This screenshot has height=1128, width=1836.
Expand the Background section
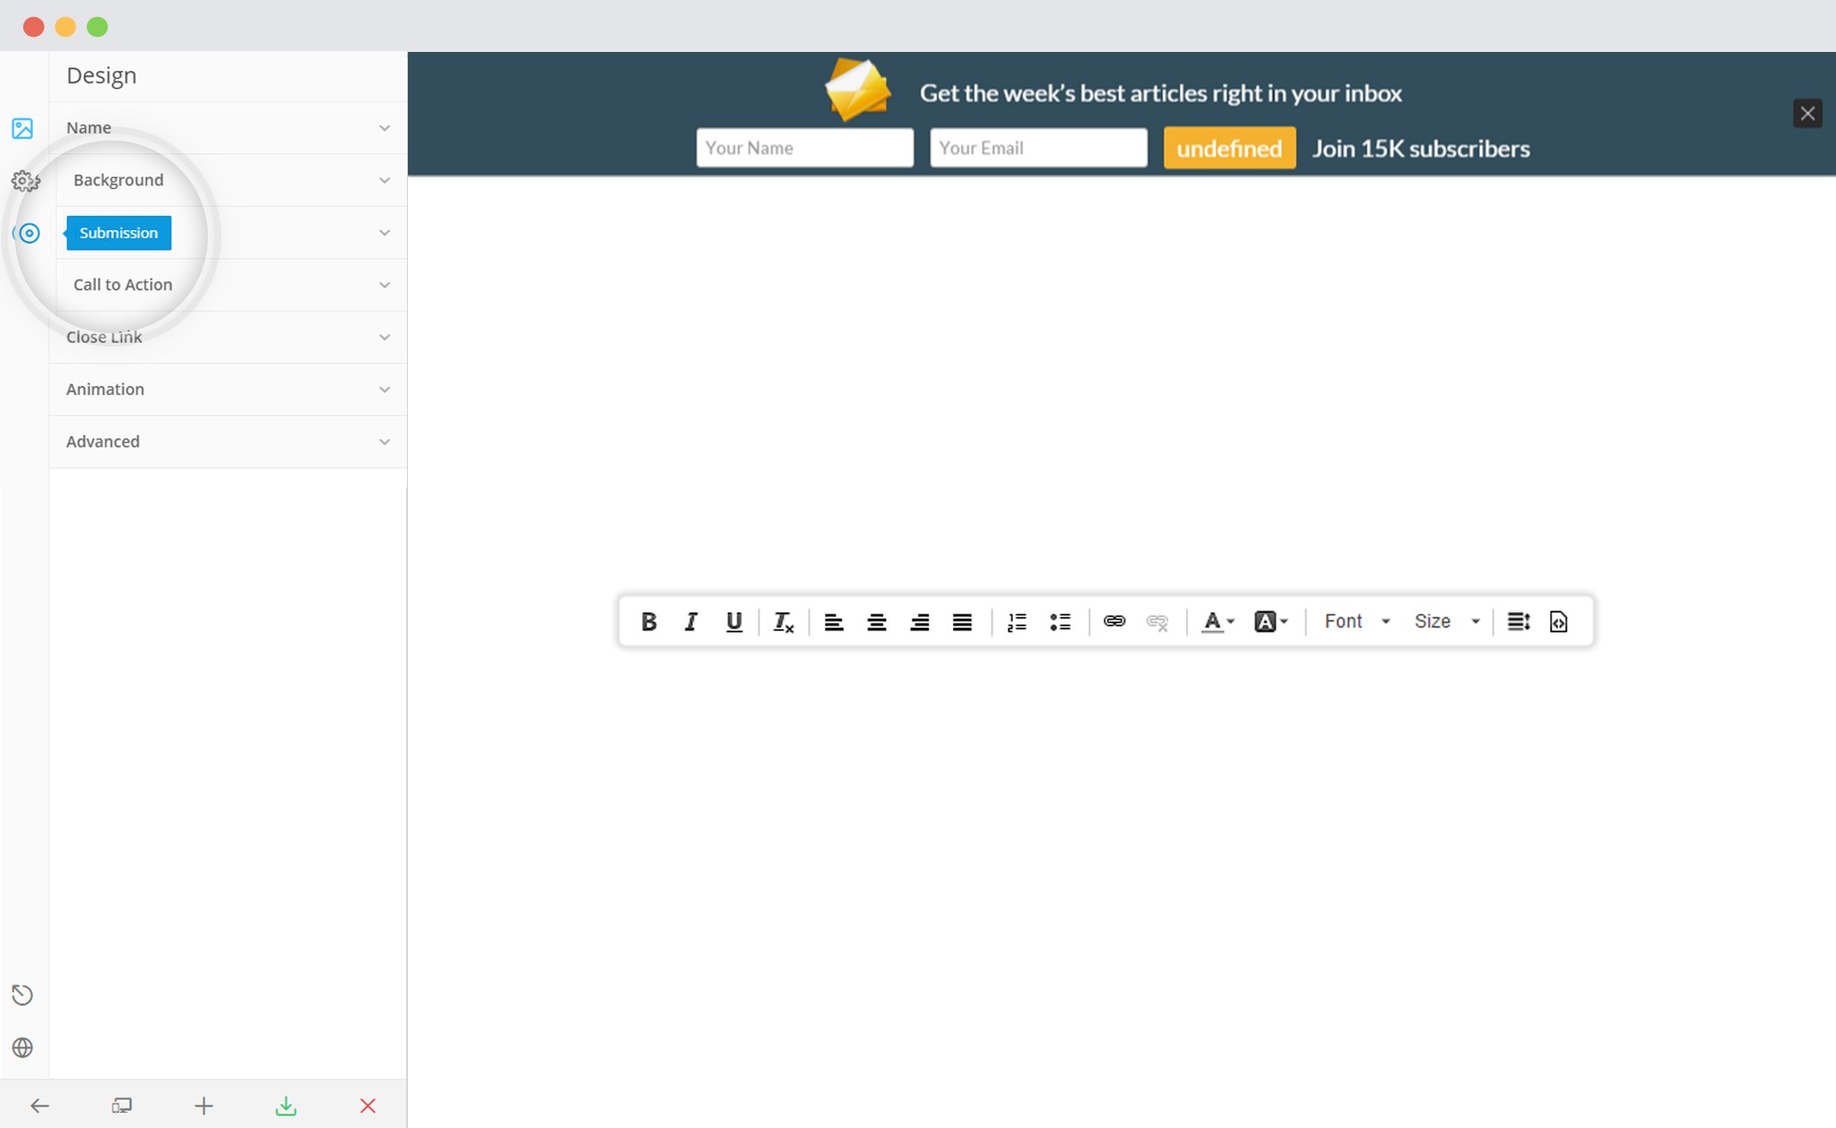228,180
